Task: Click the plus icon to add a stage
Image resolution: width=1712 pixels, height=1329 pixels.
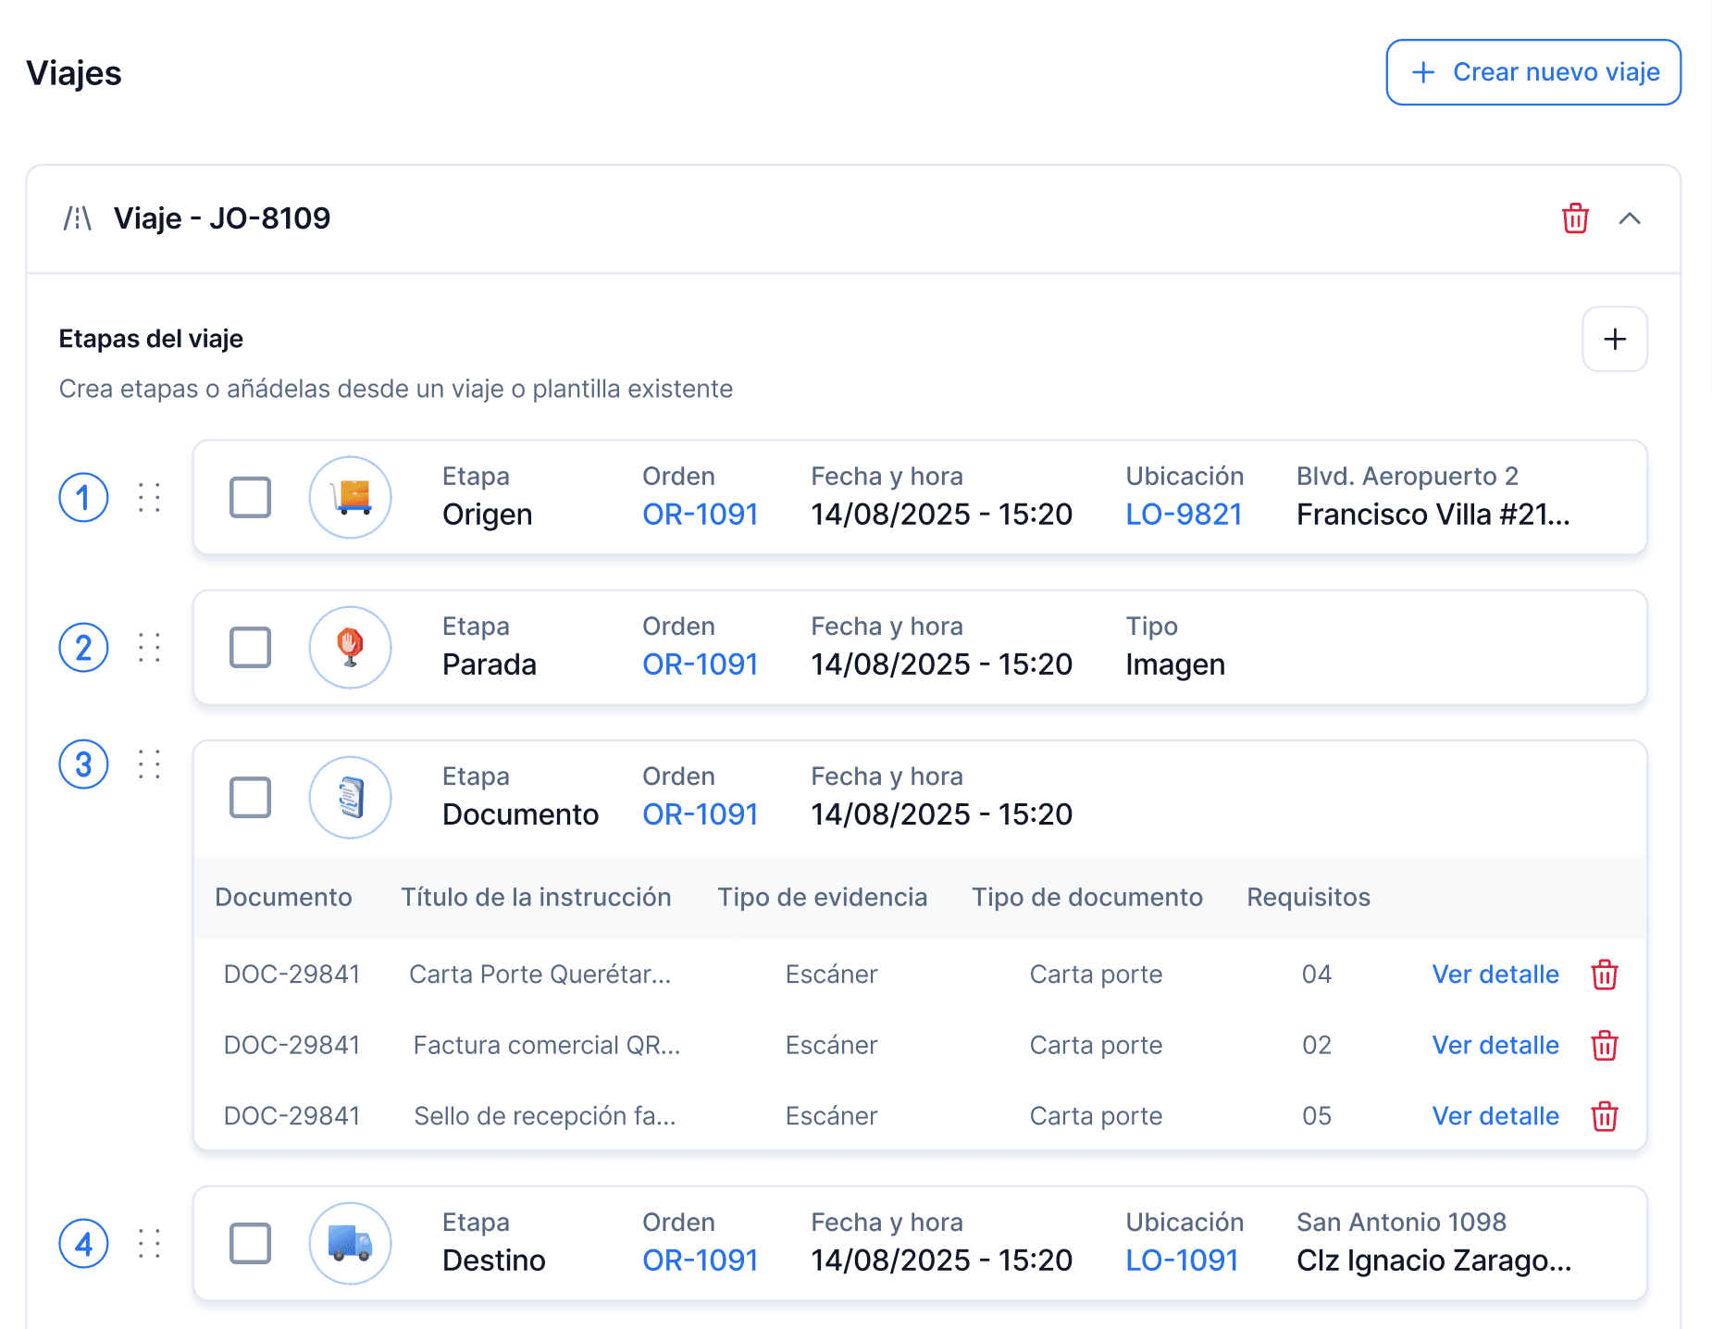Action: (1614, 339)
